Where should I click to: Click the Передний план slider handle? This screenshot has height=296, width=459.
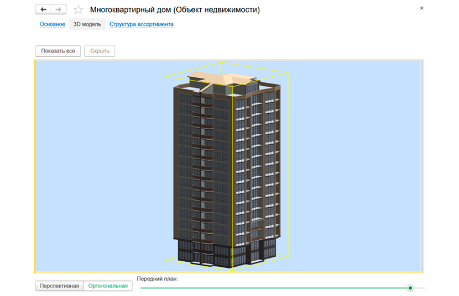(x=410, y=288)
